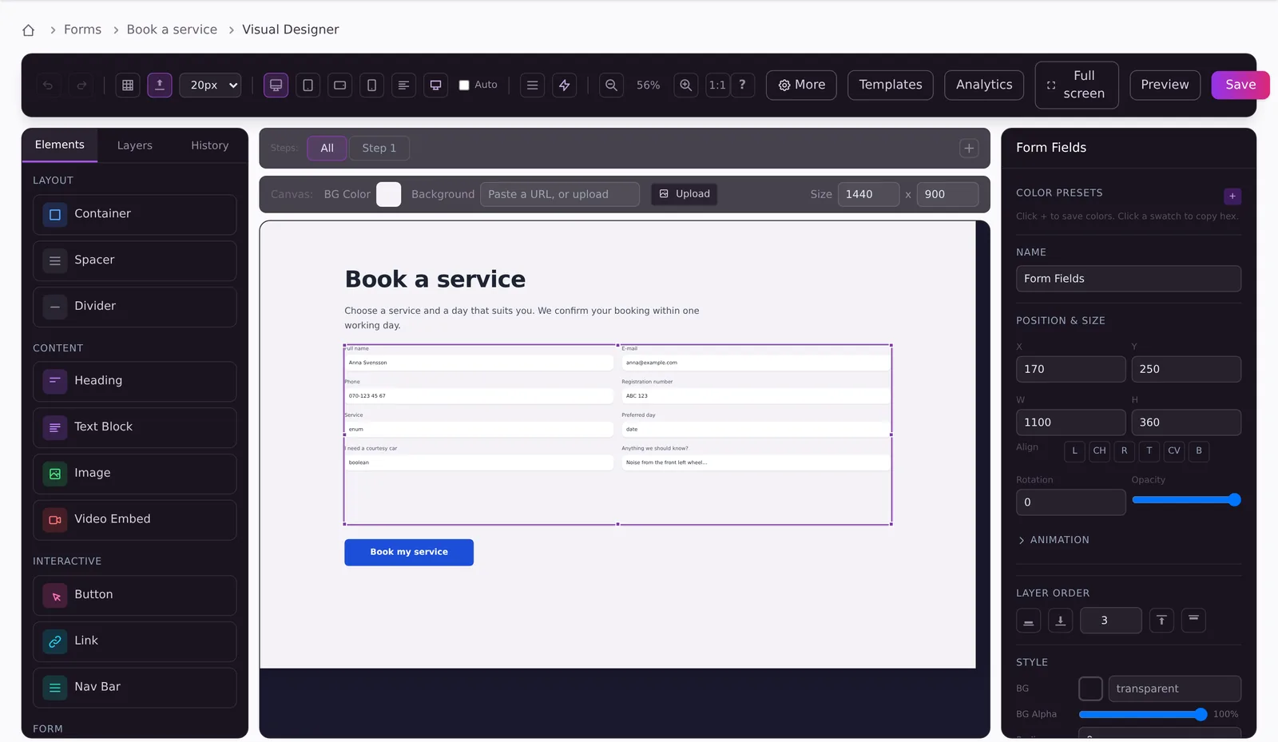Open Analytics

984,85
